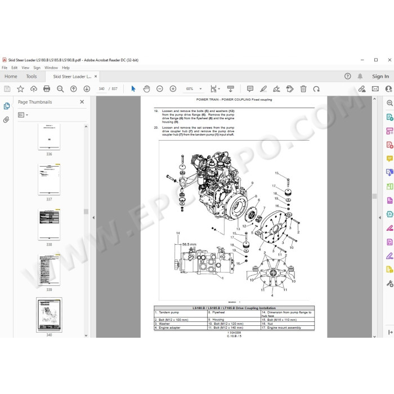Toggle scrolling mode keyboard icon
The image size is (394, 394).
point(230,89)
